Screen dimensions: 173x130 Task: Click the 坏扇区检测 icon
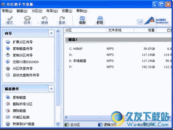pyautogui.click(x=8, y=117)
